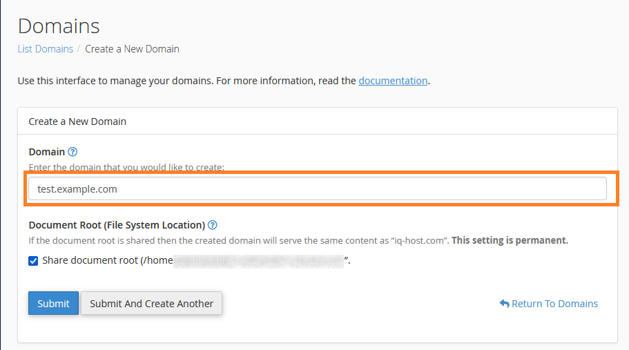This screenshot has height=350, width=629.
Task: Focus the domain field containing test.example.com
Action: 317,188
